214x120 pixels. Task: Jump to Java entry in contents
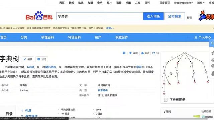pyautogui.click(x=98, y=110)
